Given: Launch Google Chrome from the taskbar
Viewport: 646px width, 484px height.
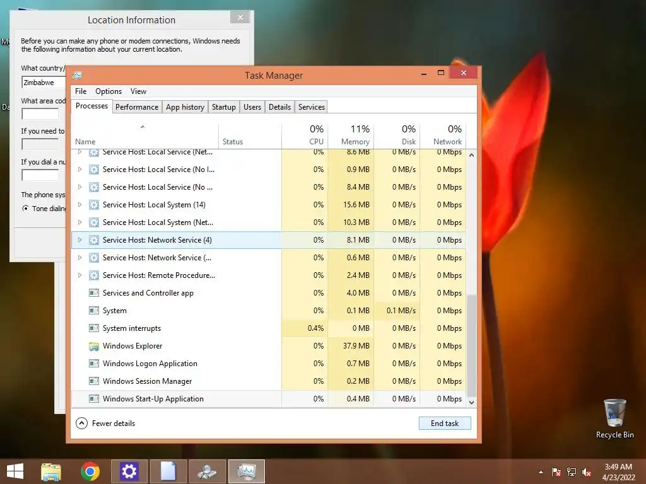Looking at the screenshot, I should (90, 471).
